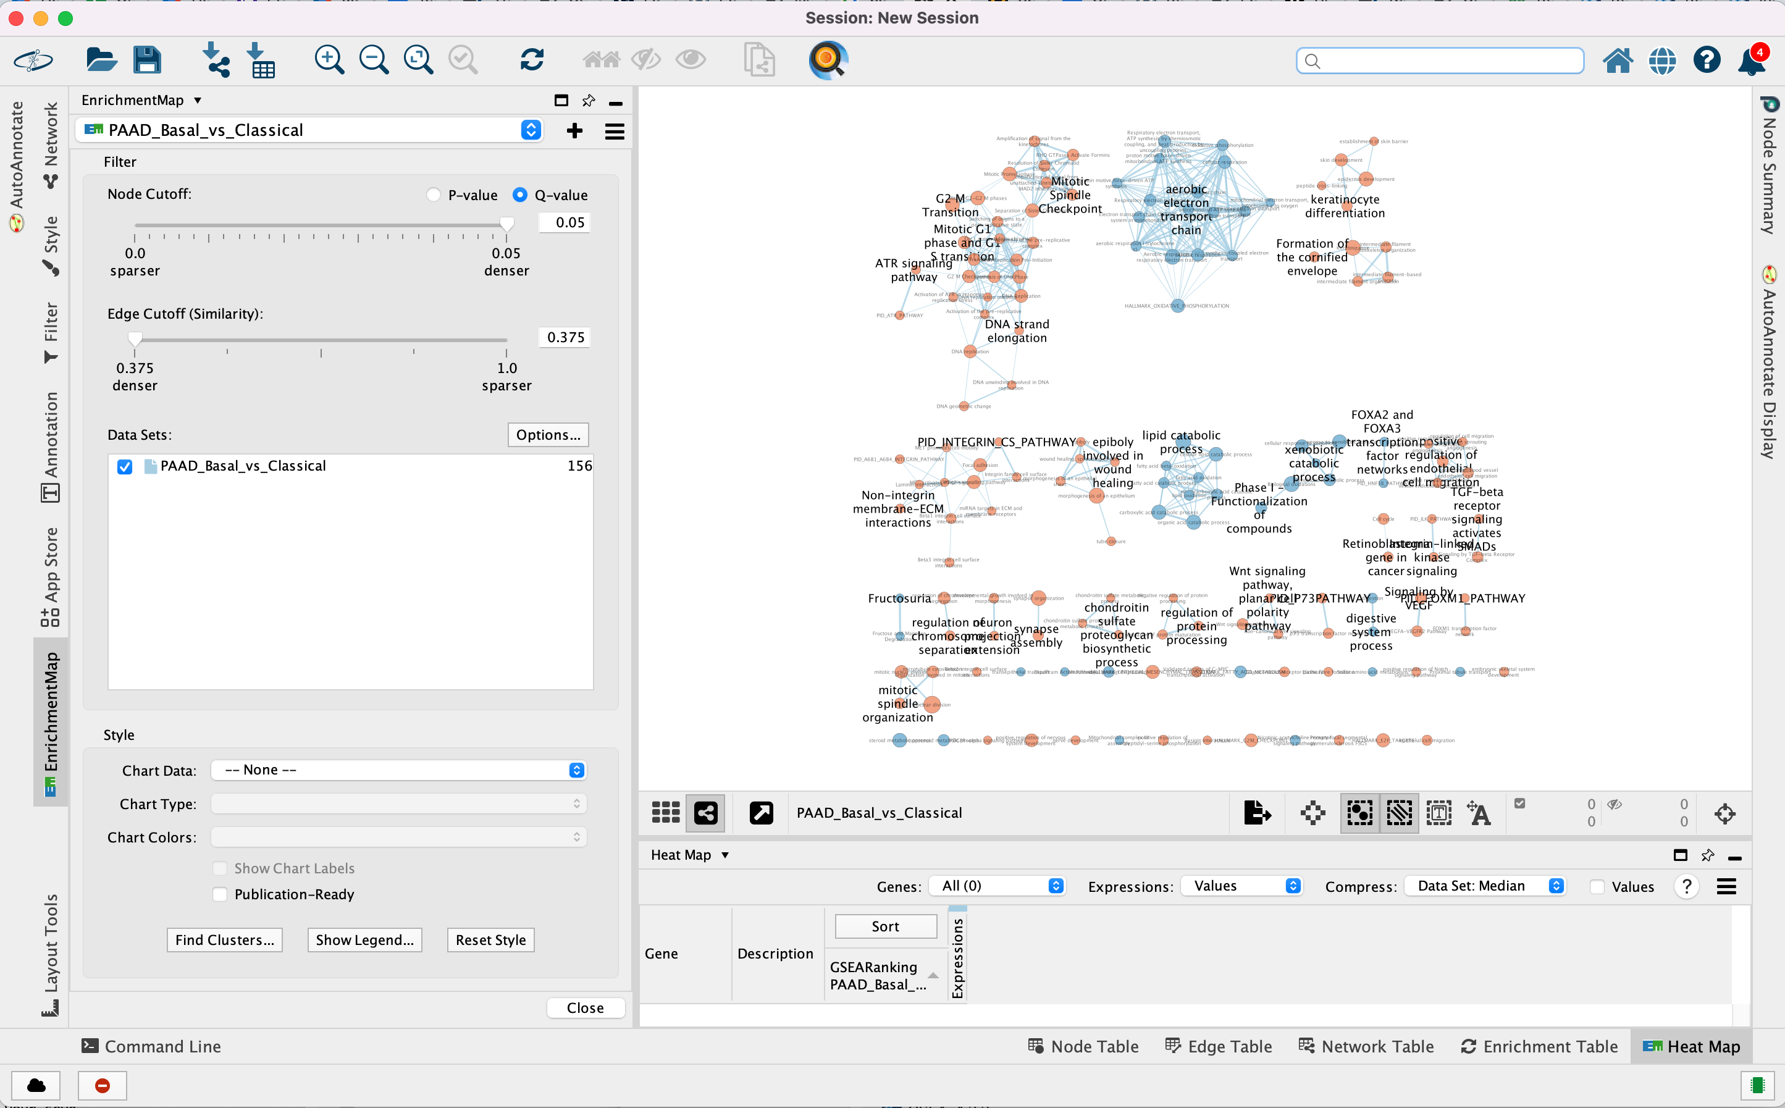Click the Zoom In magnifier icon
Screen dimensions: 1785x1108
329,60
